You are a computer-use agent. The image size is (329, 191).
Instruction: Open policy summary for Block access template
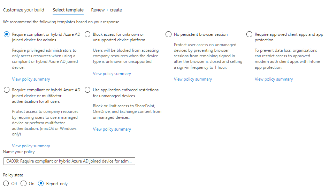tap(112, 74)
